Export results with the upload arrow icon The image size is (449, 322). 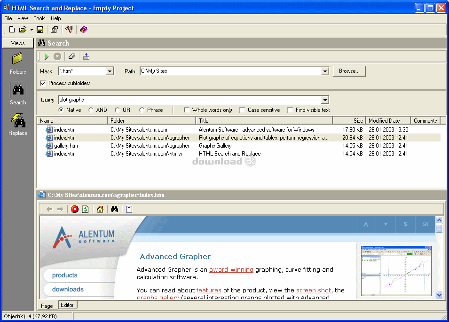(x=86, y=56)
